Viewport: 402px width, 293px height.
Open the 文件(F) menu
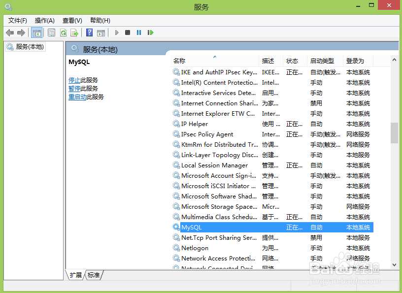pos(17,21)
